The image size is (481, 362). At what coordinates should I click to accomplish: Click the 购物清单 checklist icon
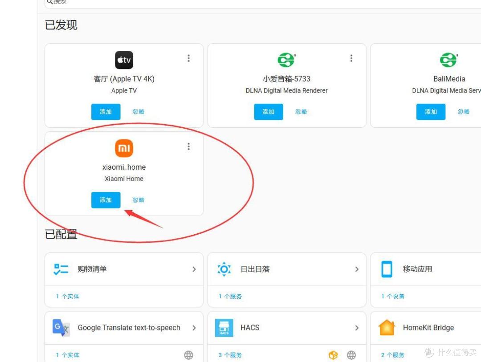coord(61,269)
